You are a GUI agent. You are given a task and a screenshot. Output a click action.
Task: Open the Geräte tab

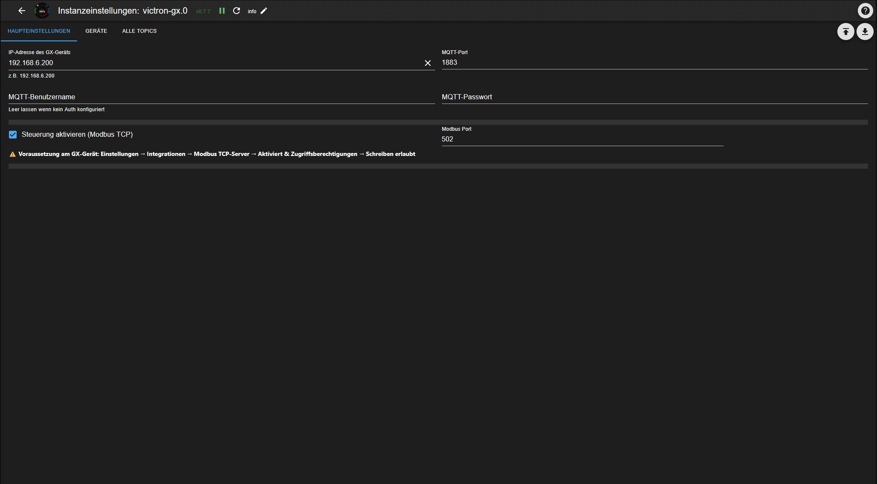pos(96,31)
